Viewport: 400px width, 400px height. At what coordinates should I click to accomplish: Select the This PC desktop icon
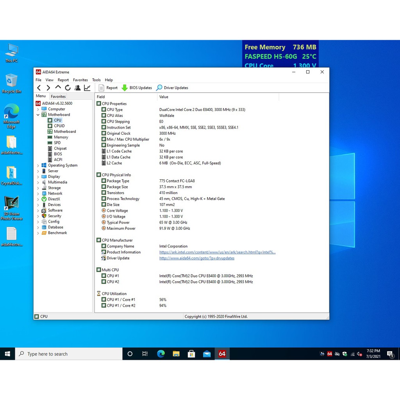(11, 53)
